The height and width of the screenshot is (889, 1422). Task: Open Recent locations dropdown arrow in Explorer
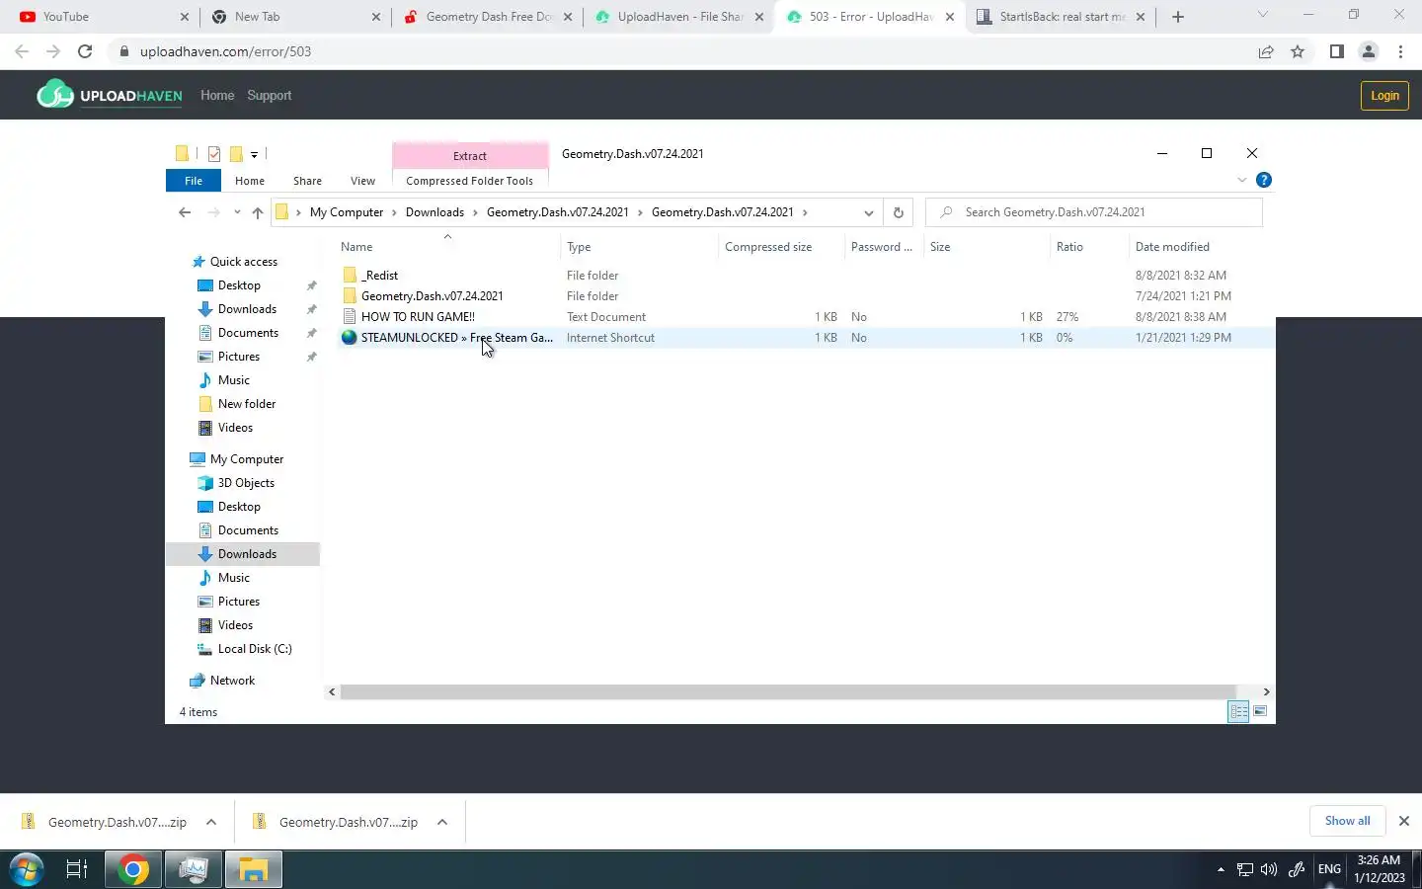[237, 212]
